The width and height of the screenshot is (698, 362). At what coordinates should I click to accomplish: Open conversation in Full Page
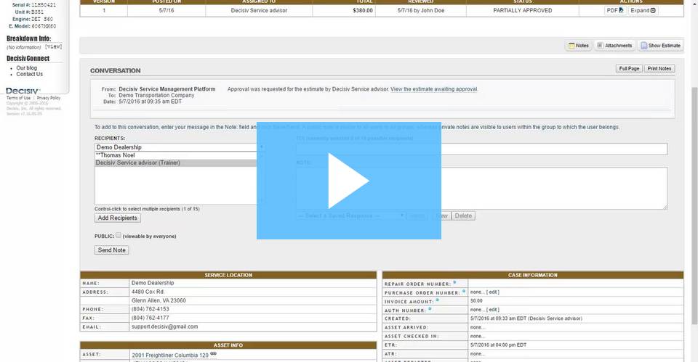click(x=628, y=69)
